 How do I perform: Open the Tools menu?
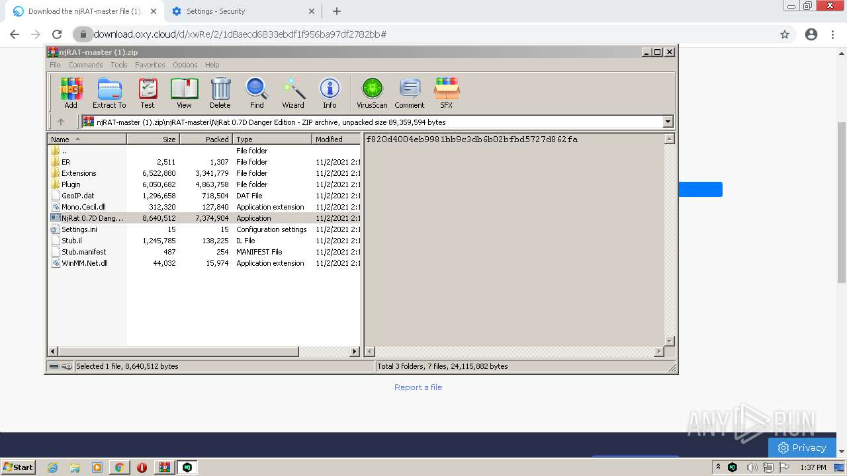click(x=119, y=65)
